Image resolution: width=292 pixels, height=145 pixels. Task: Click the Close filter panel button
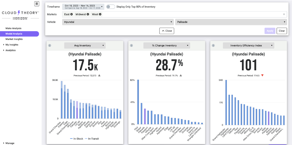click(167, 31)
